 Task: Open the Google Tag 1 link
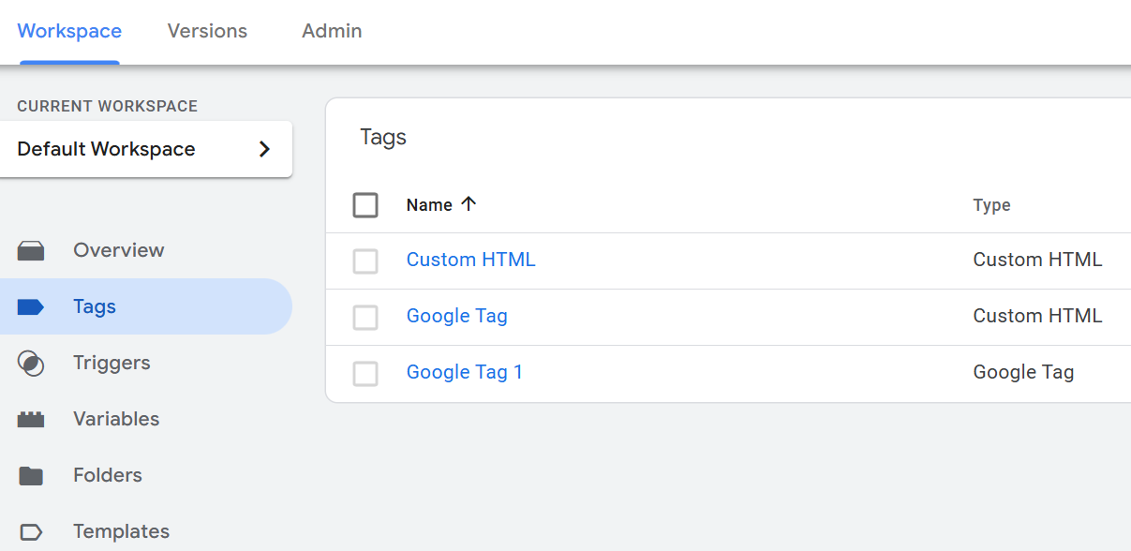tap(464, 372)
